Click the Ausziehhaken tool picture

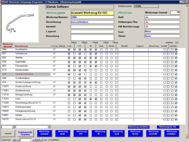pyautogui.click(x=20, y=23)
